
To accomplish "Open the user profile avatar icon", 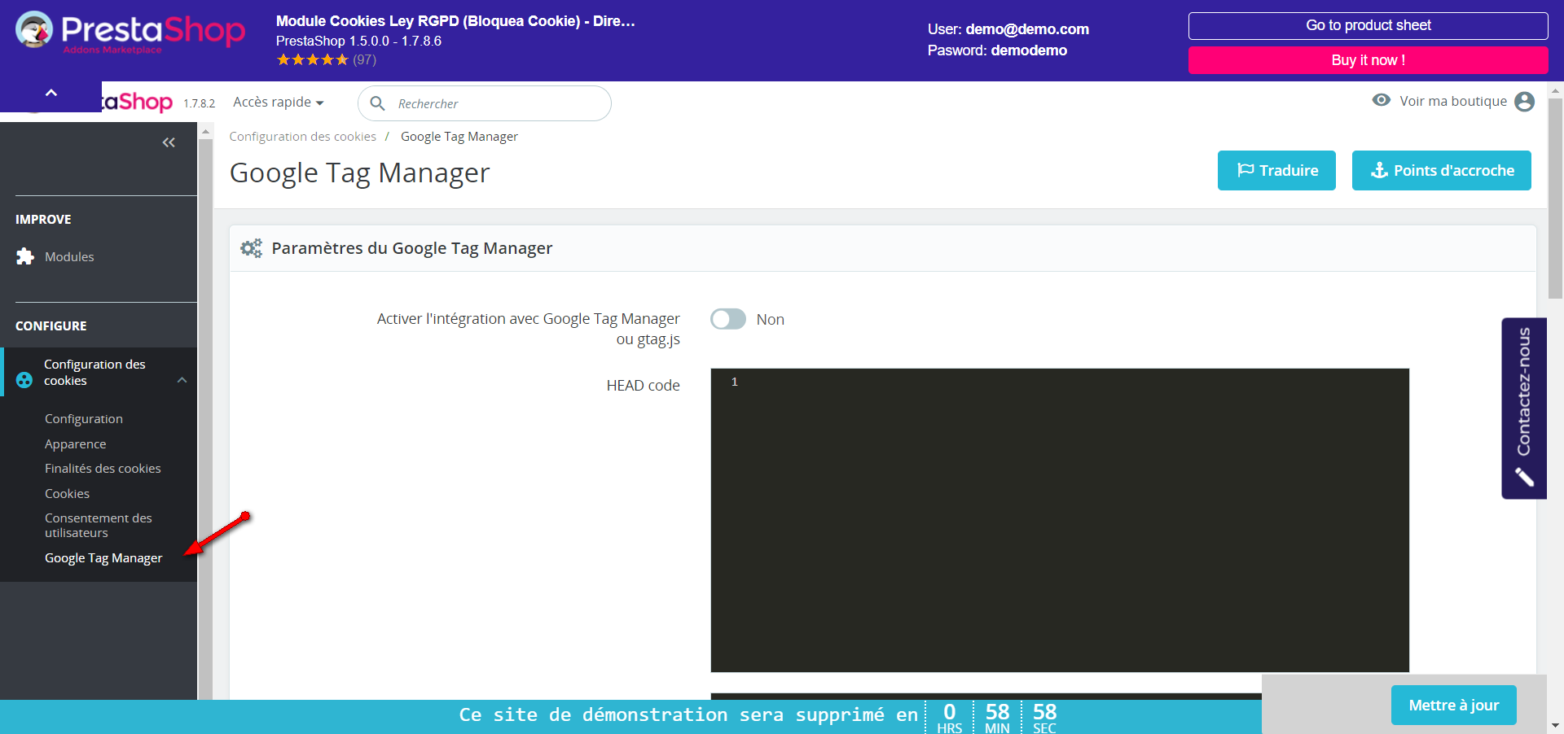I will 1524,101.
